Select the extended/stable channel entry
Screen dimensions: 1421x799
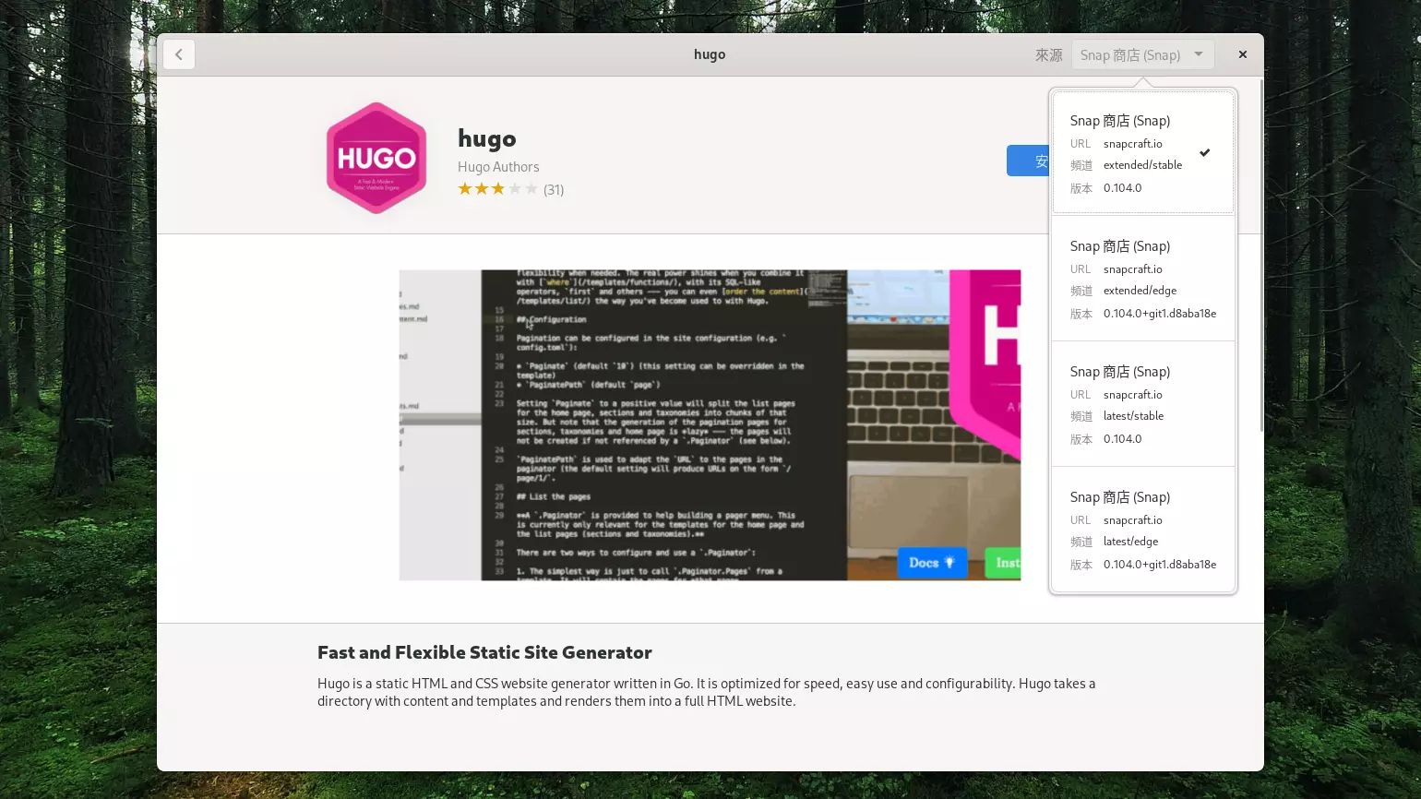point(1142,153)
